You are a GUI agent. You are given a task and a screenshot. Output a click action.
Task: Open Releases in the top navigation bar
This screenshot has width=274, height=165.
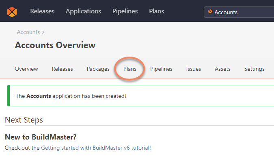click(x=42, y=11)
